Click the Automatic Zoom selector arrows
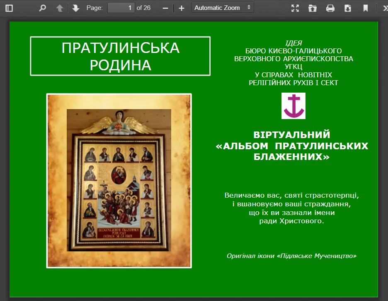Image resolution: width=388 pixels, height=301 pixels. [249, 7]
